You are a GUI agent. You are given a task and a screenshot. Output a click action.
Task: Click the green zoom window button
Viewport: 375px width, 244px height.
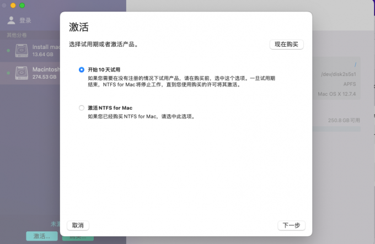[22, 6]
